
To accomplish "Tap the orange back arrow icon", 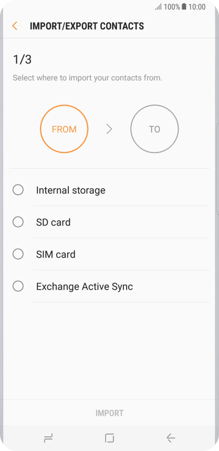I will point(15,26).
